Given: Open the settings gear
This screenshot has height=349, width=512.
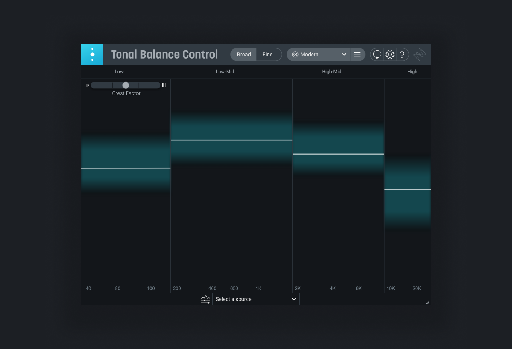Looking at the screenshot, I should tap(390, 55).
